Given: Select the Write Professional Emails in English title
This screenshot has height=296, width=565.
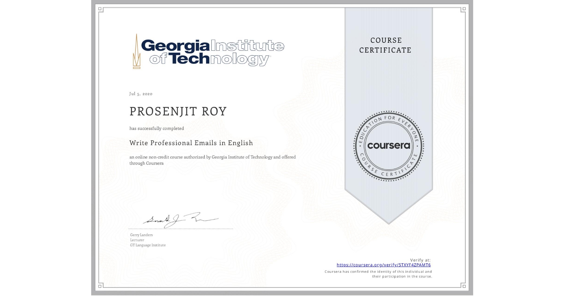Looking at the screenshot, I should (x=191, y=143).
